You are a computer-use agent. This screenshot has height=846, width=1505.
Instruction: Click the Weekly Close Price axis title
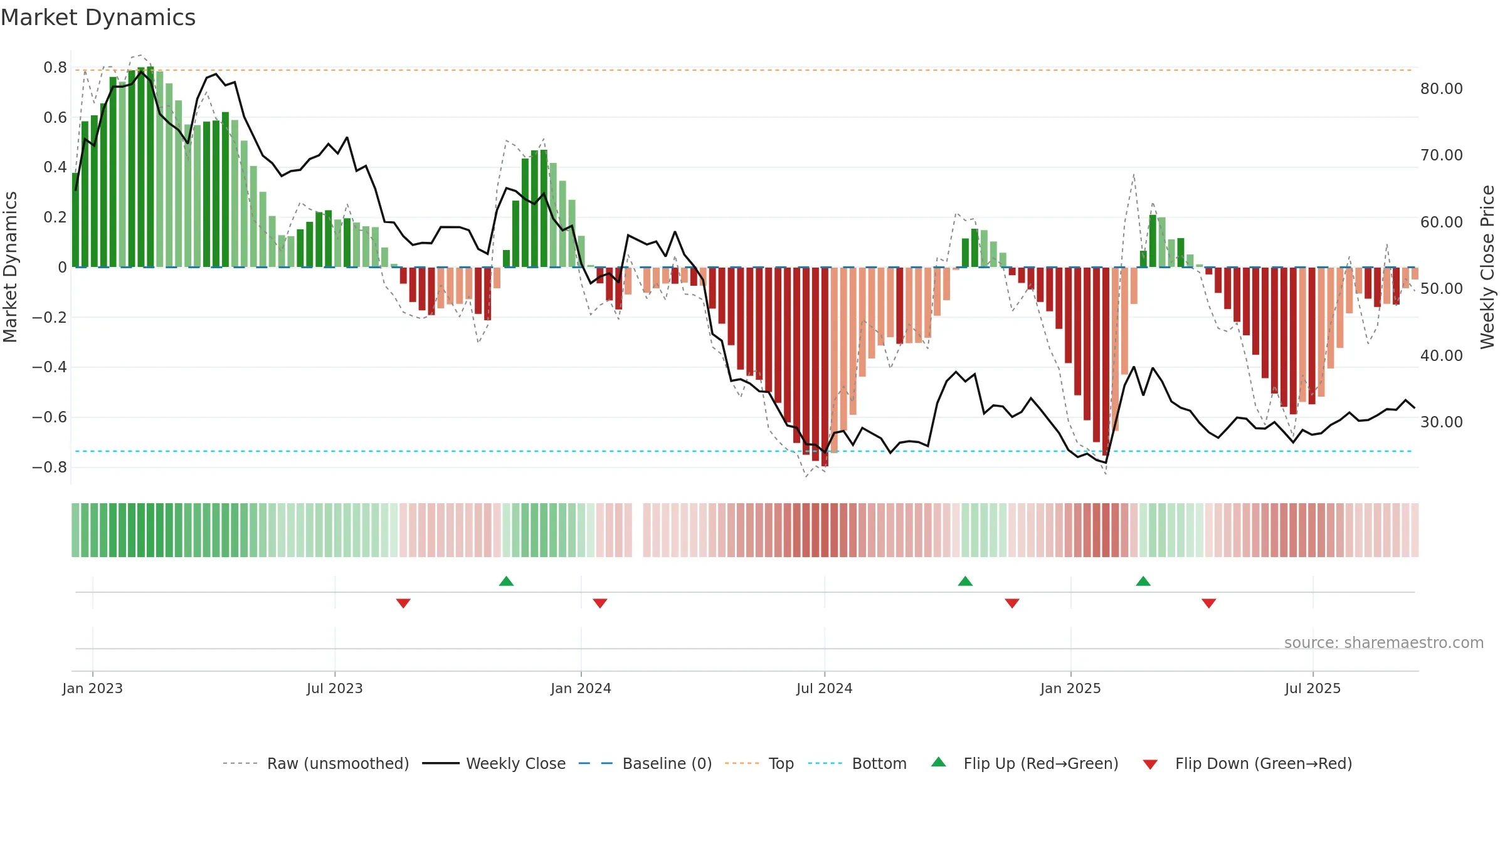[1487, 267]
